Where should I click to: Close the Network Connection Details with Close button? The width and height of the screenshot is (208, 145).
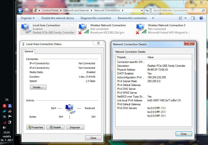point(184,134)
